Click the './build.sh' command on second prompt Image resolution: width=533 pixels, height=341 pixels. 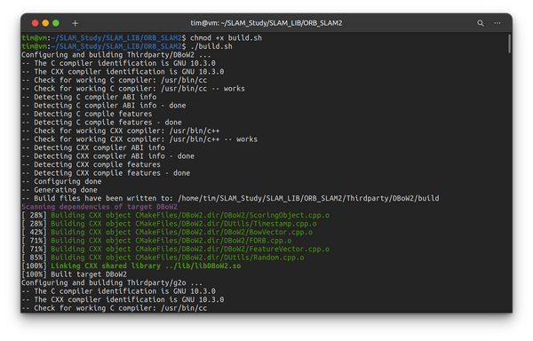click(x=211, y=46)
